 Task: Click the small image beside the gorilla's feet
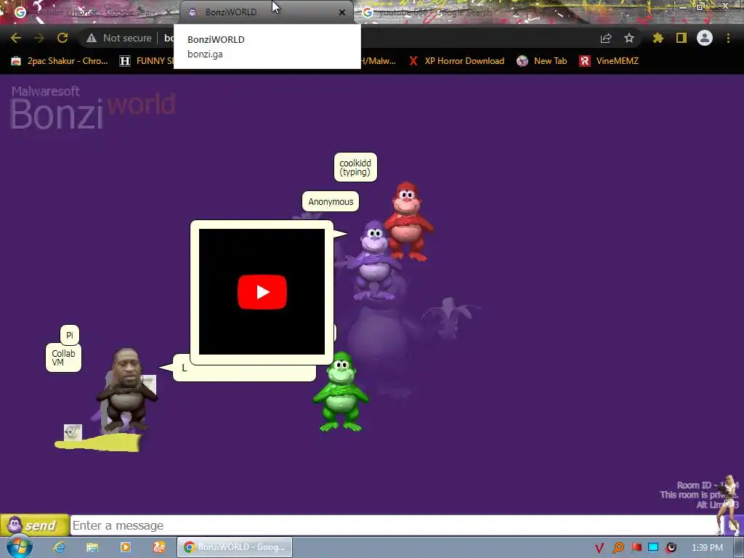tap(73, 432)
